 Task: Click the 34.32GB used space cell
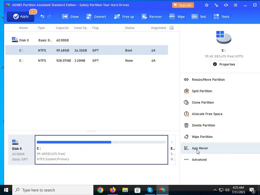pyautogui.click(x=80, y=51)
